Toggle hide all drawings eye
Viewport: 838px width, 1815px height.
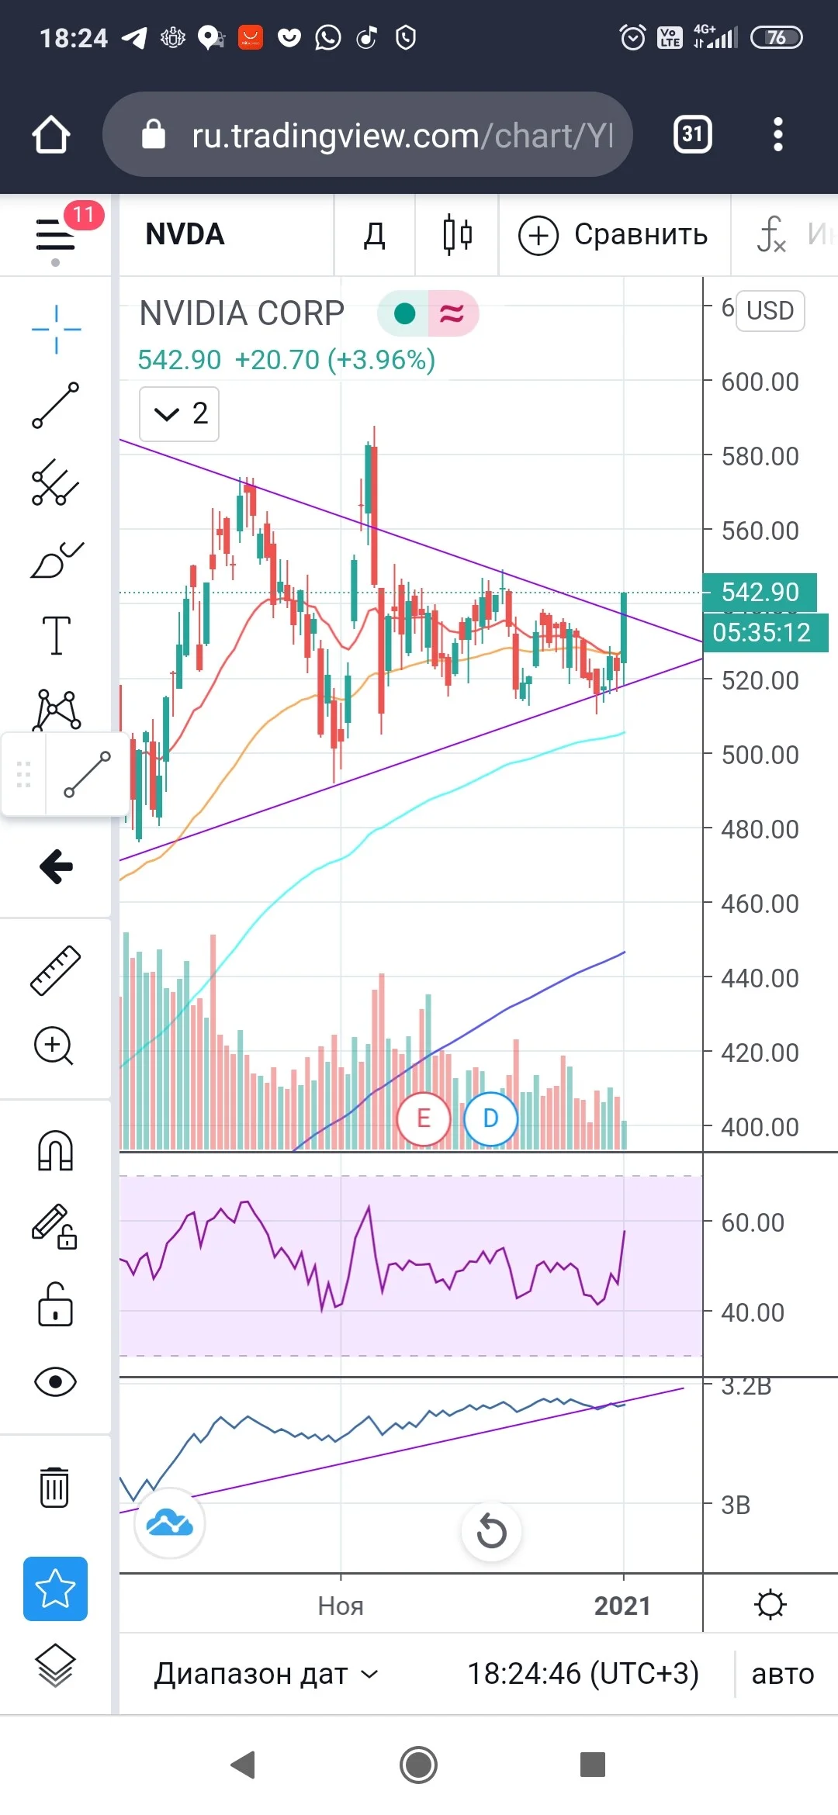pos(56,1382)
